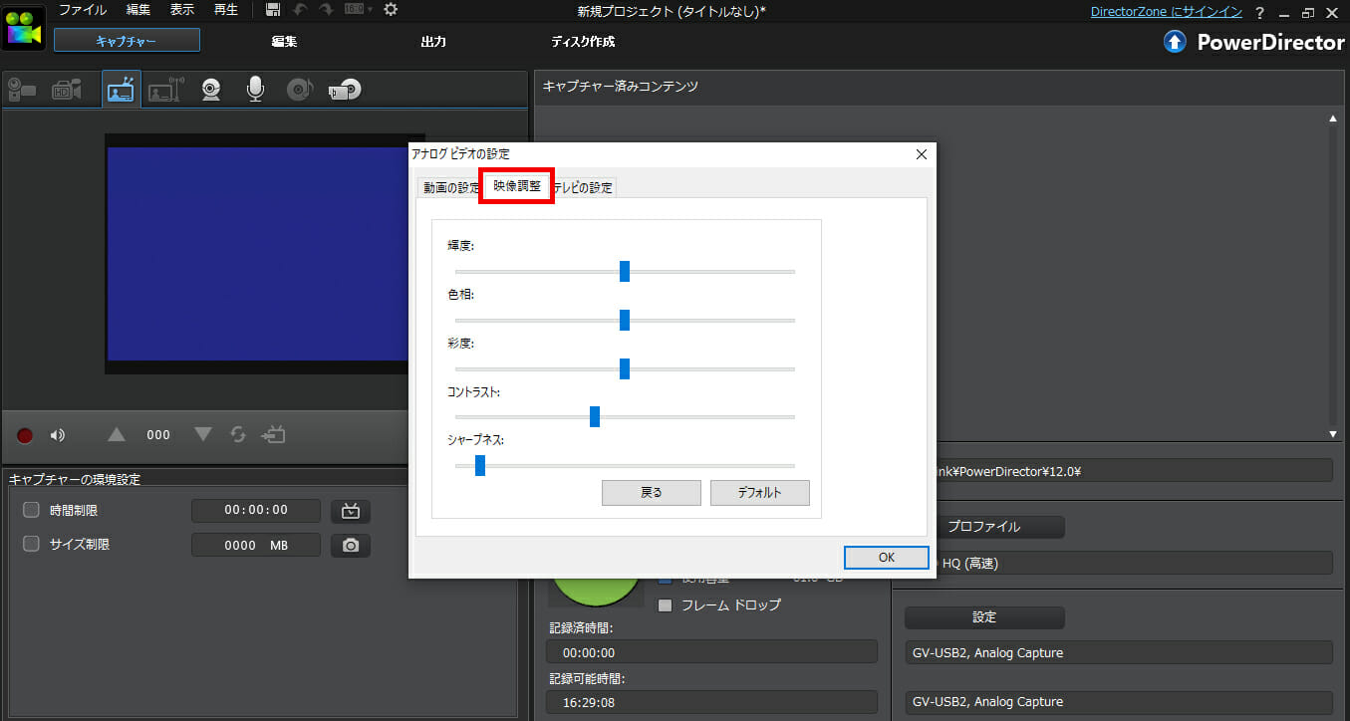1350x721 pixels.
Task: Open the 再生 menu
Action: [226, 10]
